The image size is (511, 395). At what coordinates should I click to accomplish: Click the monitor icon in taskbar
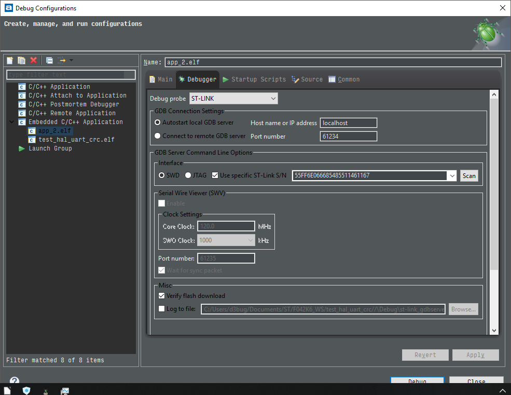pyautogui.click(x=65, y=391)
